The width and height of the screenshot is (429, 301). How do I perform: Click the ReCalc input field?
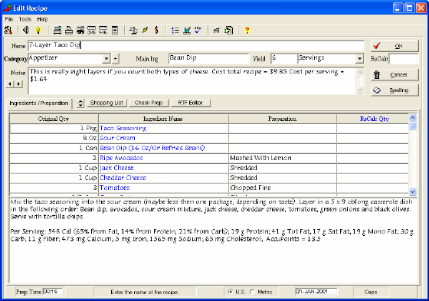tap(404, 58)
